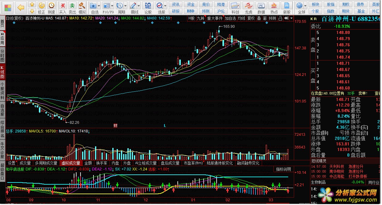Click the 周期 period clock icon

click(119, 5)
